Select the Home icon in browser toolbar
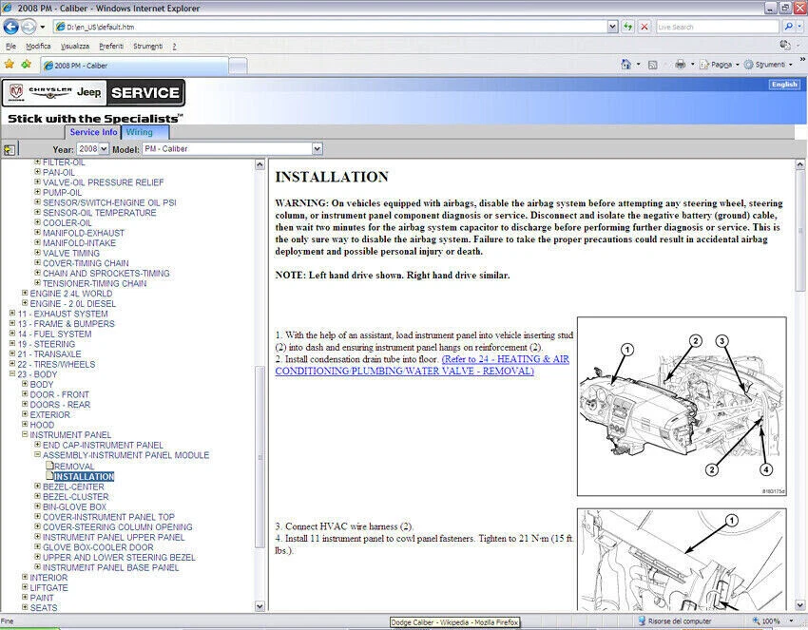 [x=627, y=64]
